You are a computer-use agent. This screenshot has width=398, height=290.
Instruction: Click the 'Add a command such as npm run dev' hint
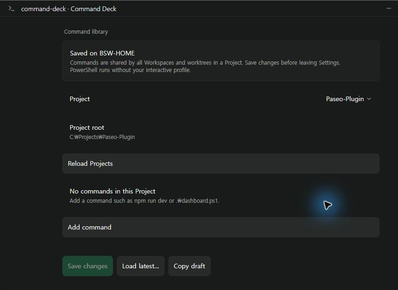point(144,201)
